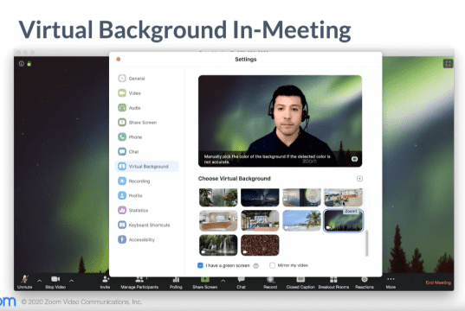
Task: Choose the beach palm tree background thumbnail
Action: (301, 220)
